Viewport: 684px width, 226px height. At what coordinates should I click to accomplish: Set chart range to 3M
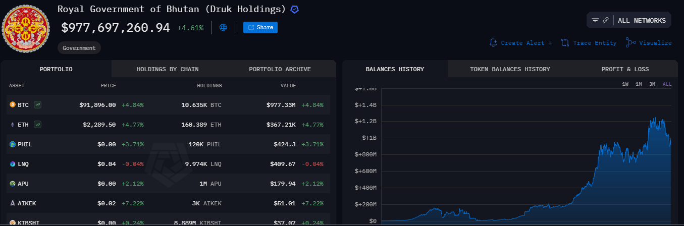(652, 84)
